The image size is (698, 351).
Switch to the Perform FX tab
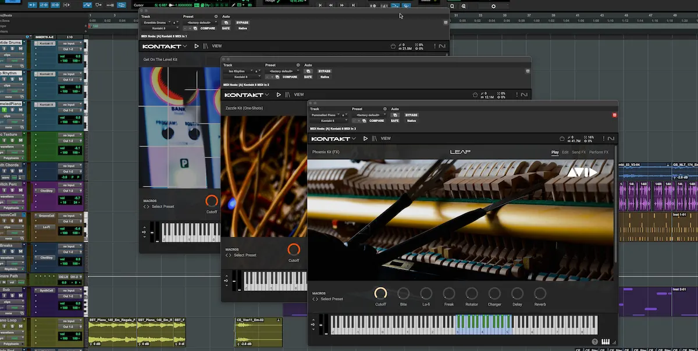coord(599,152)
